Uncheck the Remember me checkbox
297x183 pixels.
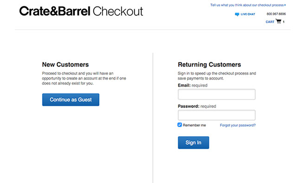click(x=180, y=125)
